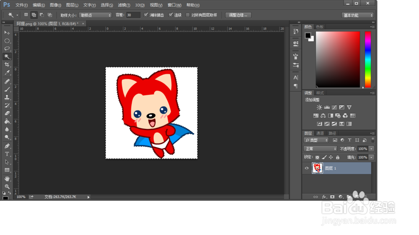Hide 图层 1 with the eye icon

coord(307,168)
